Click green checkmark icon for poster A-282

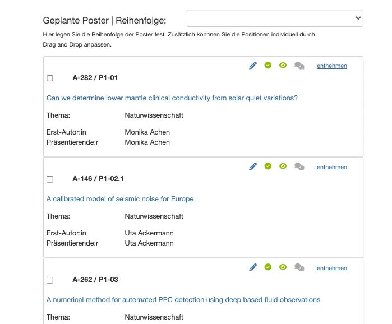click(x=268, y=66)
